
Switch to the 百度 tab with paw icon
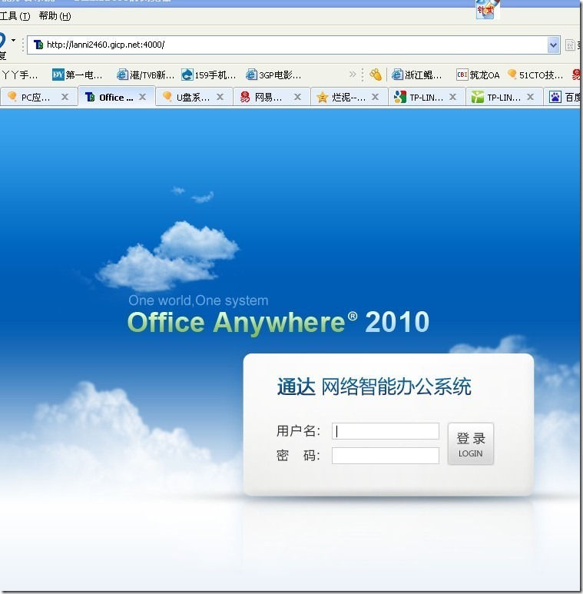tap(563, 98)
